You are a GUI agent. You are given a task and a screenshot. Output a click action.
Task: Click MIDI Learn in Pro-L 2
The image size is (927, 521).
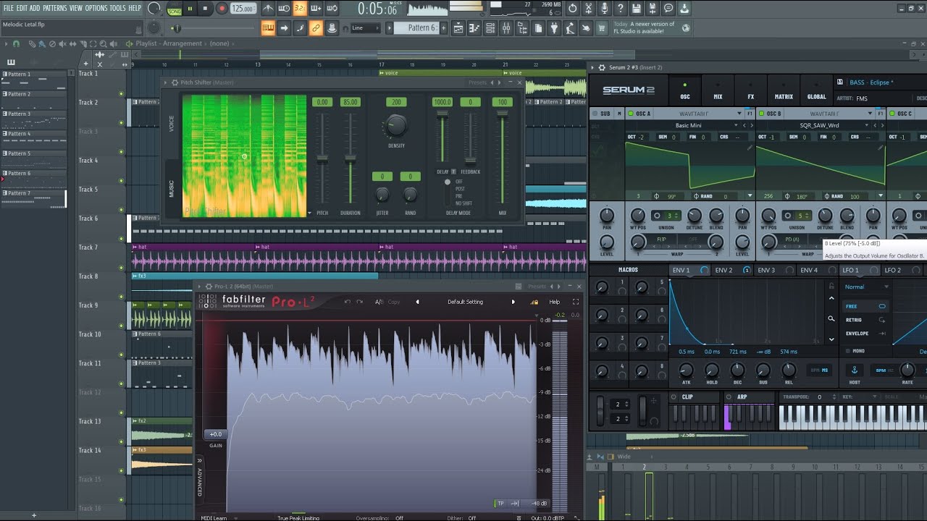pyautogui.click(x=214, y=518)
